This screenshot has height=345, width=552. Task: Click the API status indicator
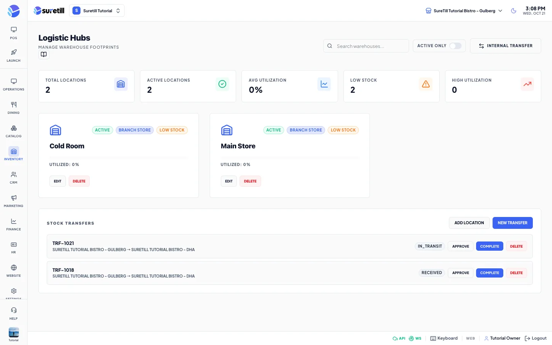(399, 338)
